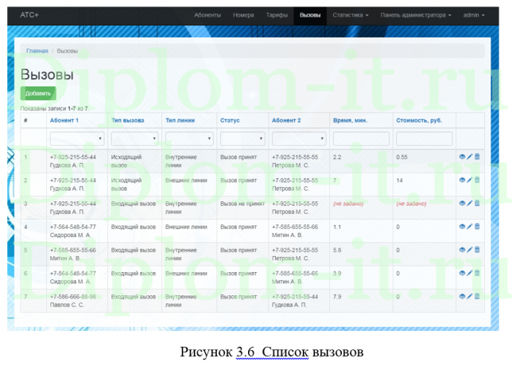
Task: Open the admin user menu
Action: click(474, 15)
